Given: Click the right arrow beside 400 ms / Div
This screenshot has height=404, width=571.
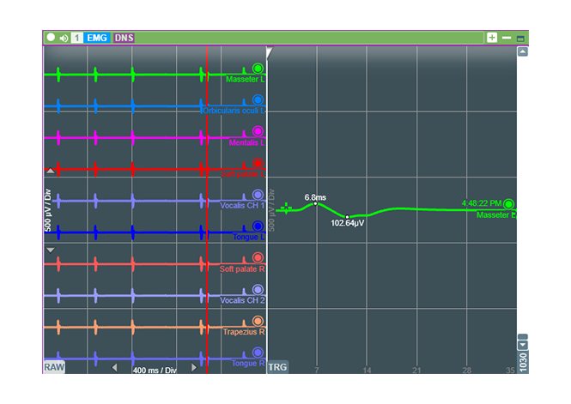Looking at the screenshot, I should point(193,368).
